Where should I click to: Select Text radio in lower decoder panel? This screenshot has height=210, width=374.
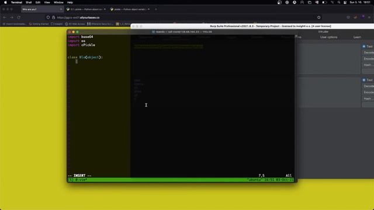pos(364,80)
